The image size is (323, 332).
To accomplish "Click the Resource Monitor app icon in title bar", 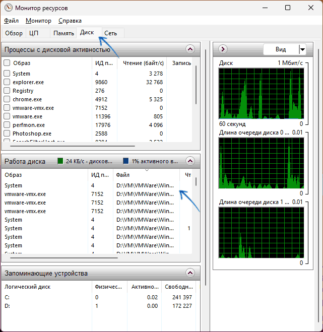I will pyautogui.click(x=8, y=8).
